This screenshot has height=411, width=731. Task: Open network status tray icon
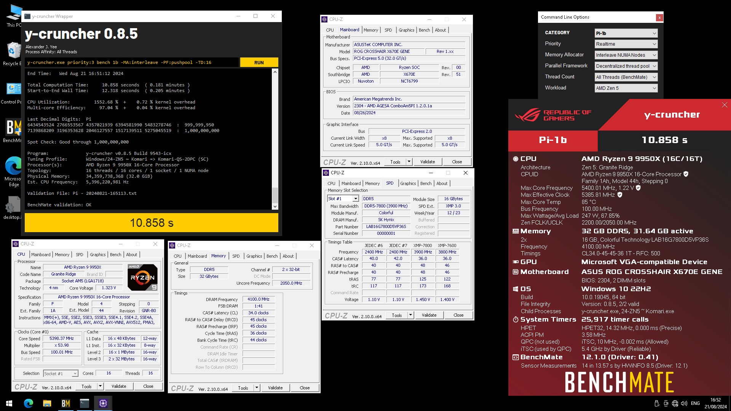tap(675, 403)
